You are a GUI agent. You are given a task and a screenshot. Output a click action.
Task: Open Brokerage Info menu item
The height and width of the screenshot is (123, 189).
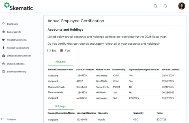14,32
